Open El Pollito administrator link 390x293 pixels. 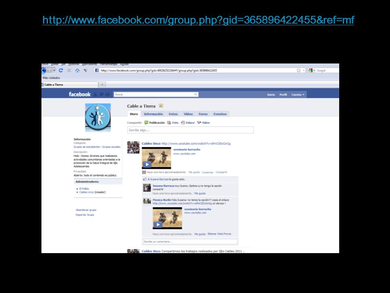tap(84, 188)
